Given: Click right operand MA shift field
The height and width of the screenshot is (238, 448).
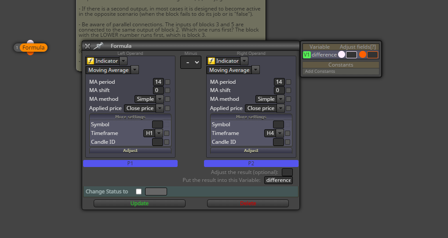Looking at the screenshot, I should pyautogui.click(x=279, y=90).
